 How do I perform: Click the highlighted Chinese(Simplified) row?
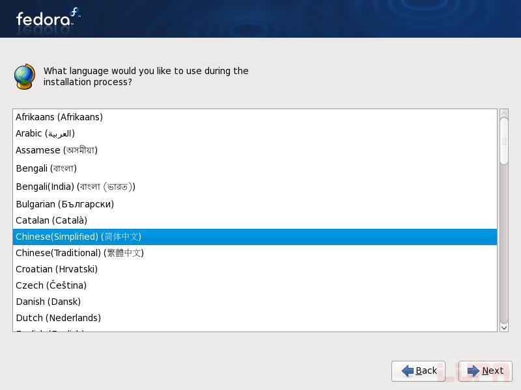pyautogui.click(x=255, y=237)
